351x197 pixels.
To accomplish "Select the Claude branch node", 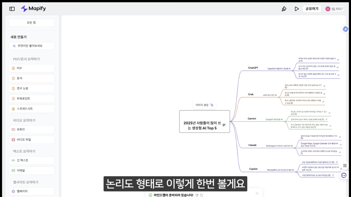I will 252,145.
